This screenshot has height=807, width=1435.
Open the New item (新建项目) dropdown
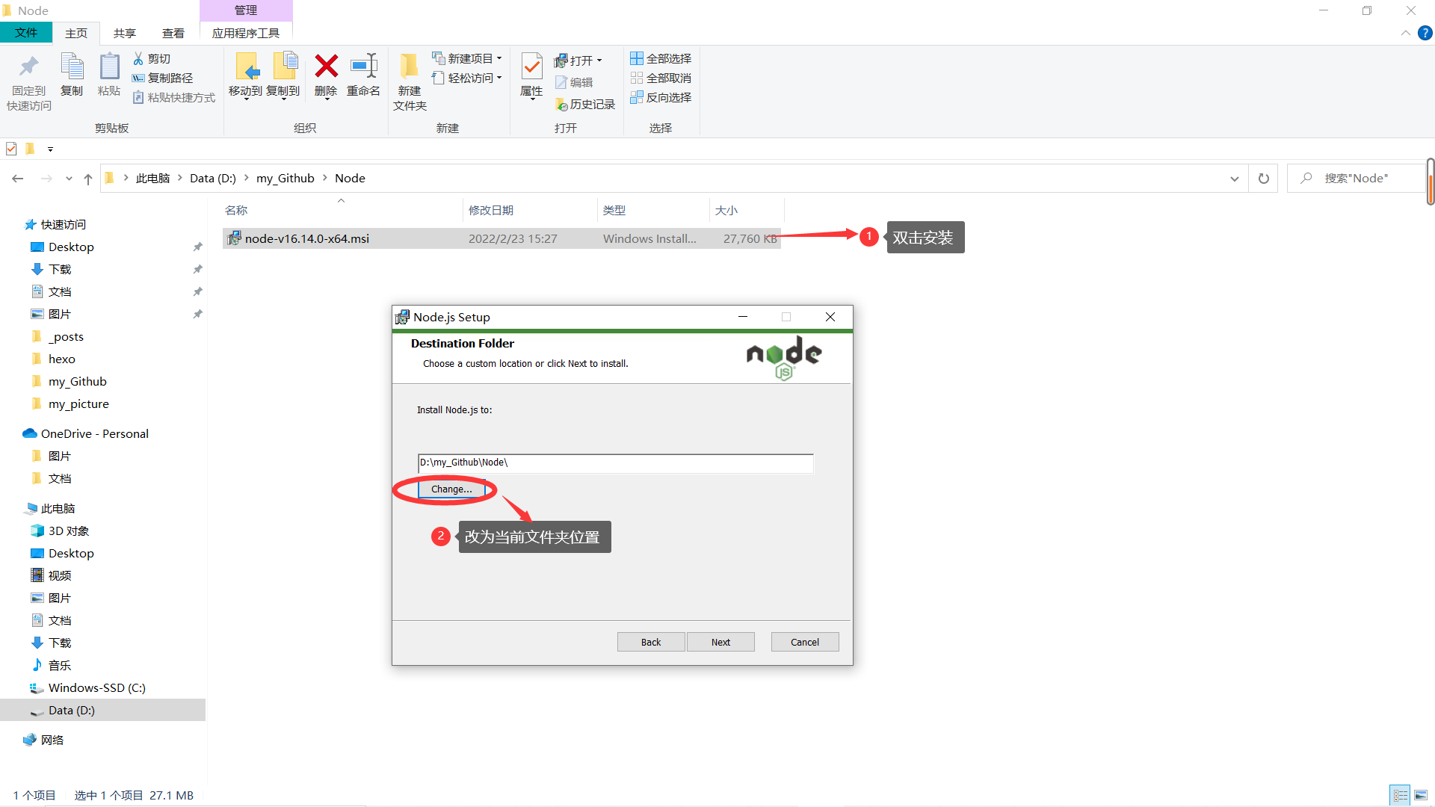468,58
